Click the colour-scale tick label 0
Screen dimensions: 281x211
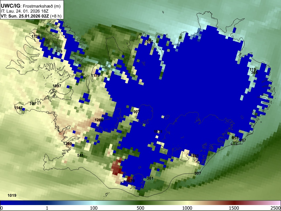tap(2, 208)
